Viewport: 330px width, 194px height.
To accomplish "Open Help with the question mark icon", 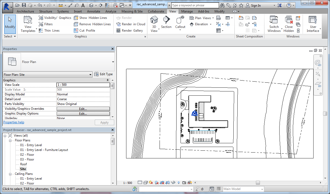I will 289,5.
